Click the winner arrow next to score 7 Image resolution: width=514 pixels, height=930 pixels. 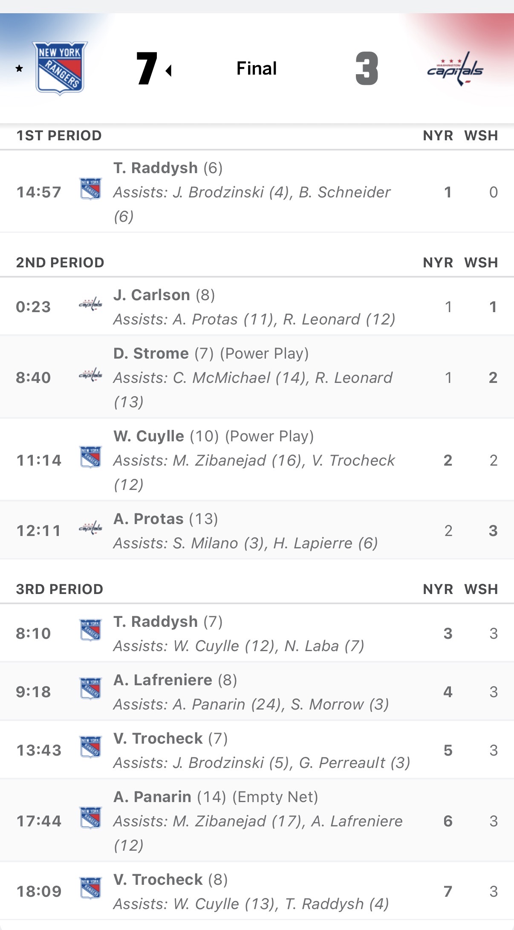pos(169,70)
